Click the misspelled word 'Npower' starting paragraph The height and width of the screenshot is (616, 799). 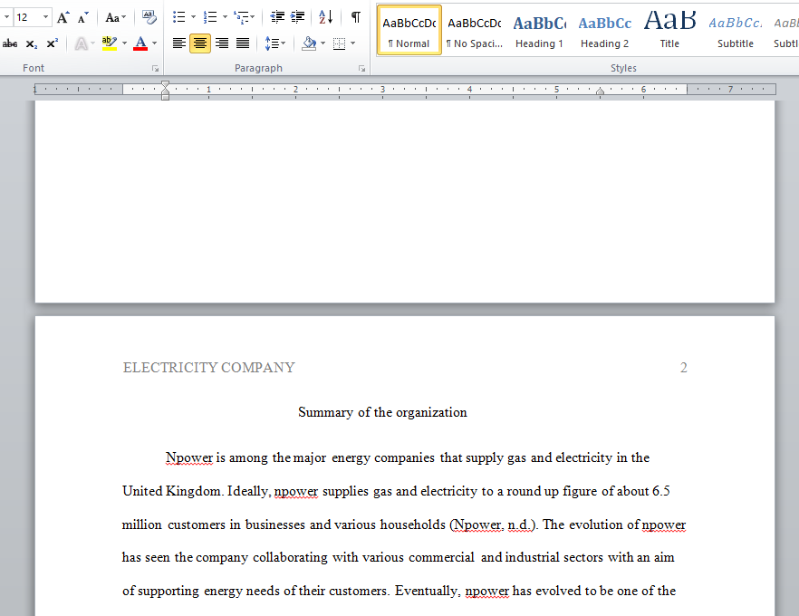click(189, 458)
